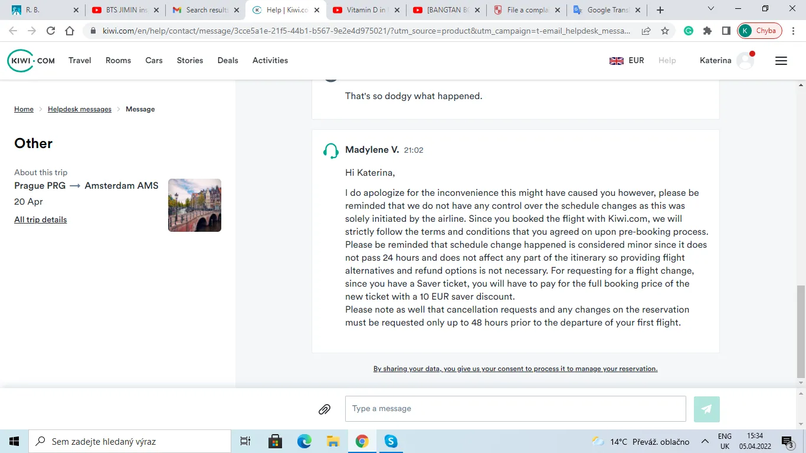Open the tab search dropdown arrow
The width and height of the screenshot is (806, 453).
pyautogui.click(x=711, y=9)
